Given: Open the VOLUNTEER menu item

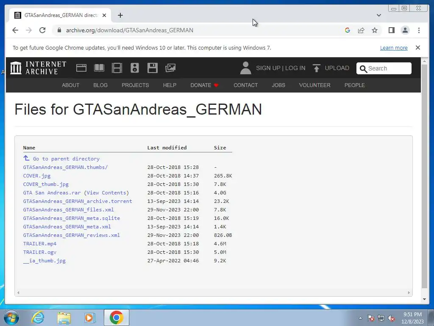Looking at the screenshot, I should coord(314,85).
